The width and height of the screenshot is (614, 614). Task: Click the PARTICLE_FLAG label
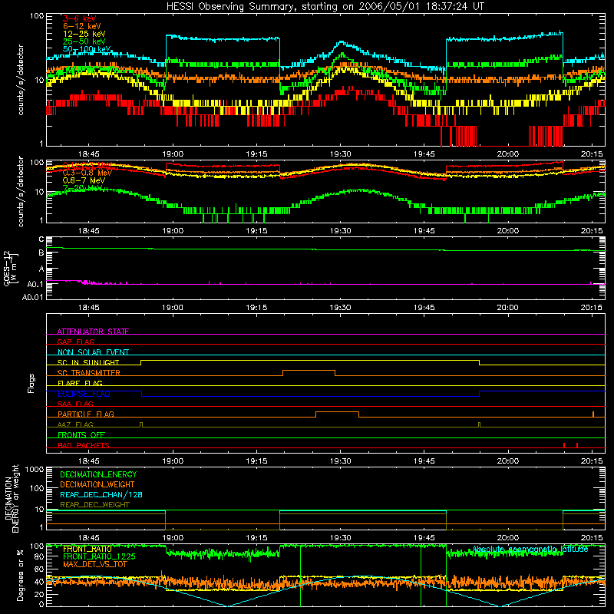click(x=86, y=414)
